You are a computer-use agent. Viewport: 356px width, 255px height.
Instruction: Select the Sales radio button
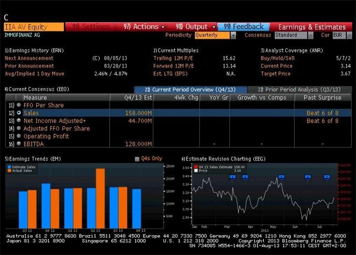(x=19, y=112)
